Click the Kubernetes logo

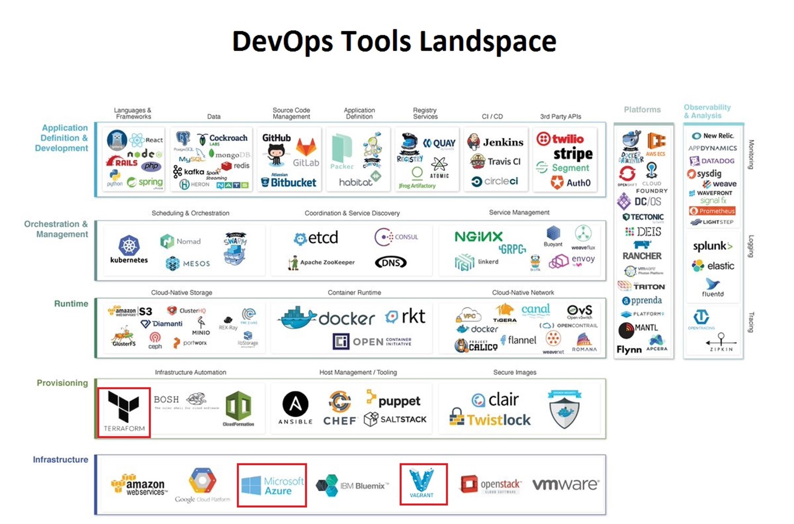click(129, 250)
